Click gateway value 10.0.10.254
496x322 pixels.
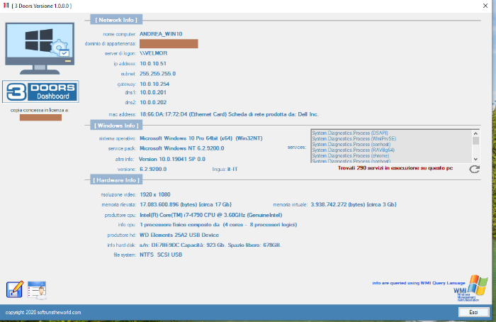pyautogui.click(x=154, y=84)
